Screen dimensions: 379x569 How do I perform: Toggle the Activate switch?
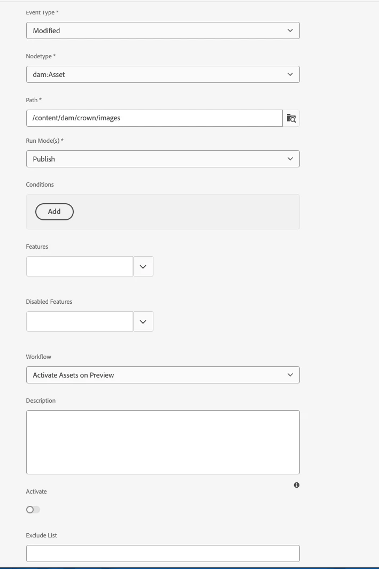pyautogui.click(x=33, y=510)
